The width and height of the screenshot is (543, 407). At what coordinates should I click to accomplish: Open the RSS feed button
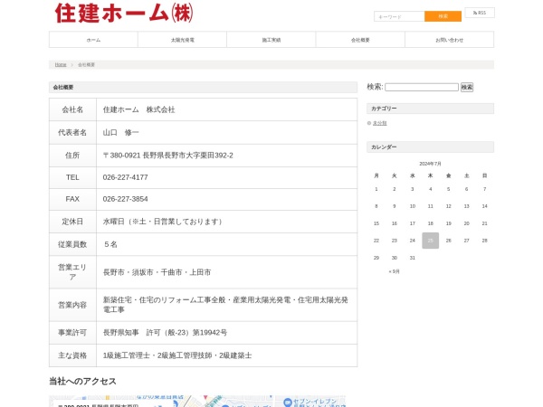tap(480, 13)
